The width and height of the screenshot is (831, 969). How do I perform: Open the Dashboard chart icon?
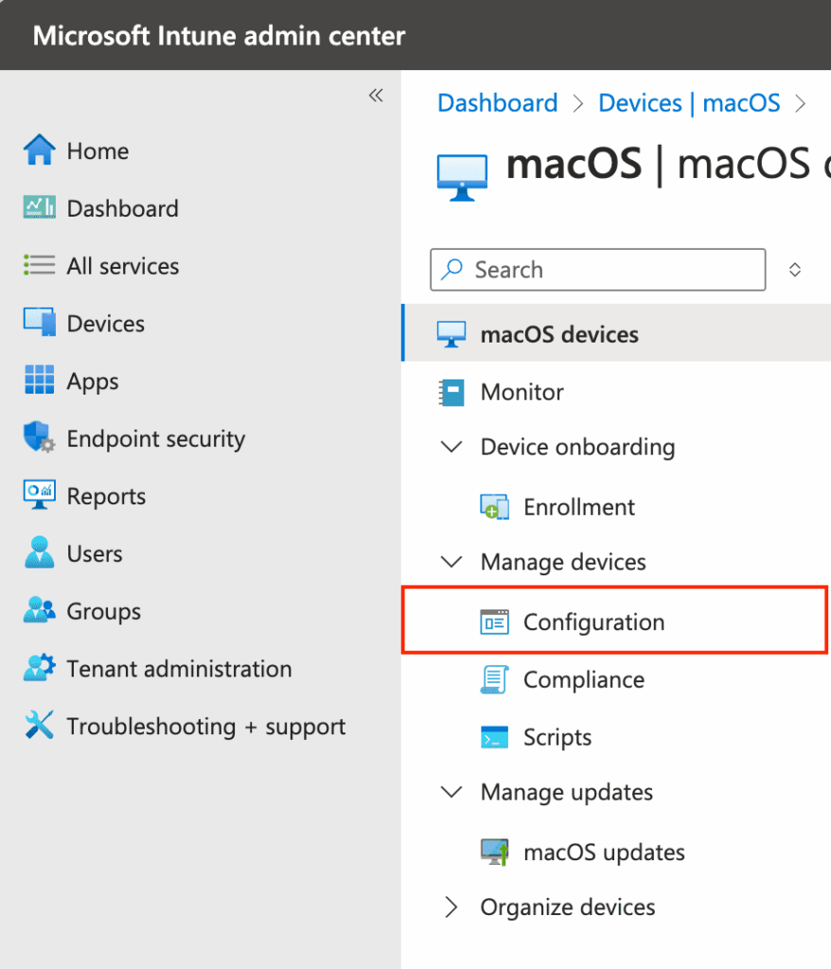[39, 208]
